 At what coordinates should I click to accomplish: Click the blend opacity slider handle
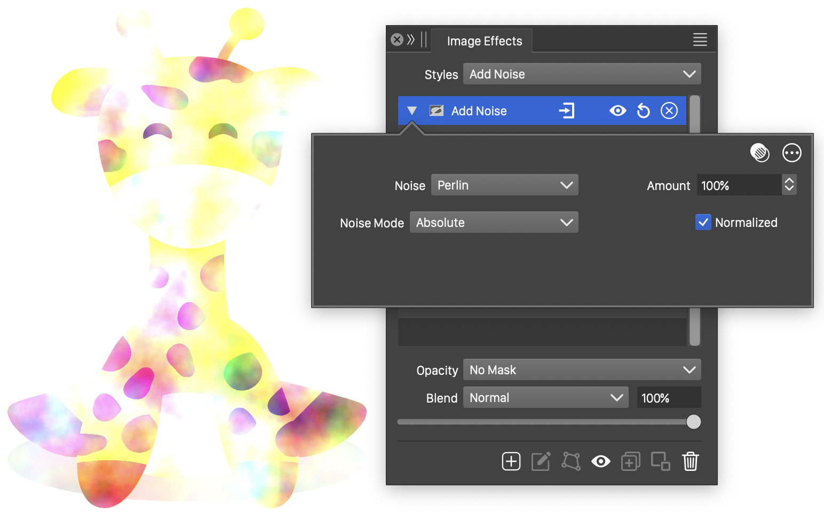pyautogui.click(x=693, y=422)
